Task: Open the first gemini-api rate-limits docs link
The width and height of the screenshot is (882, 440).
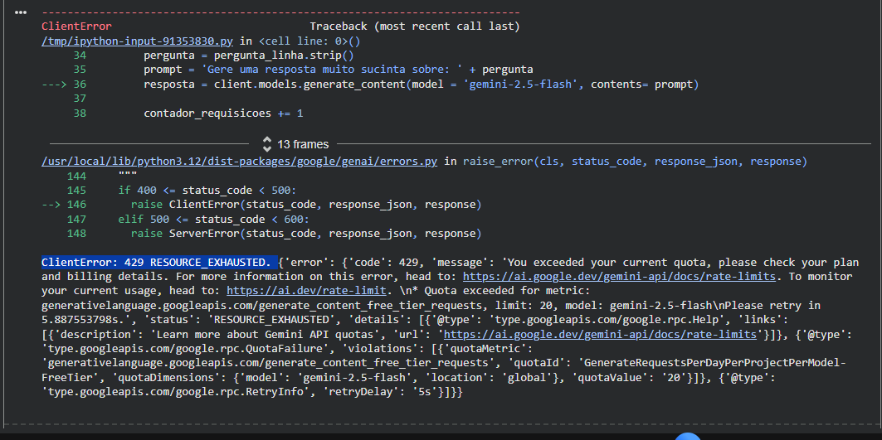Action: tap(619, 276)
